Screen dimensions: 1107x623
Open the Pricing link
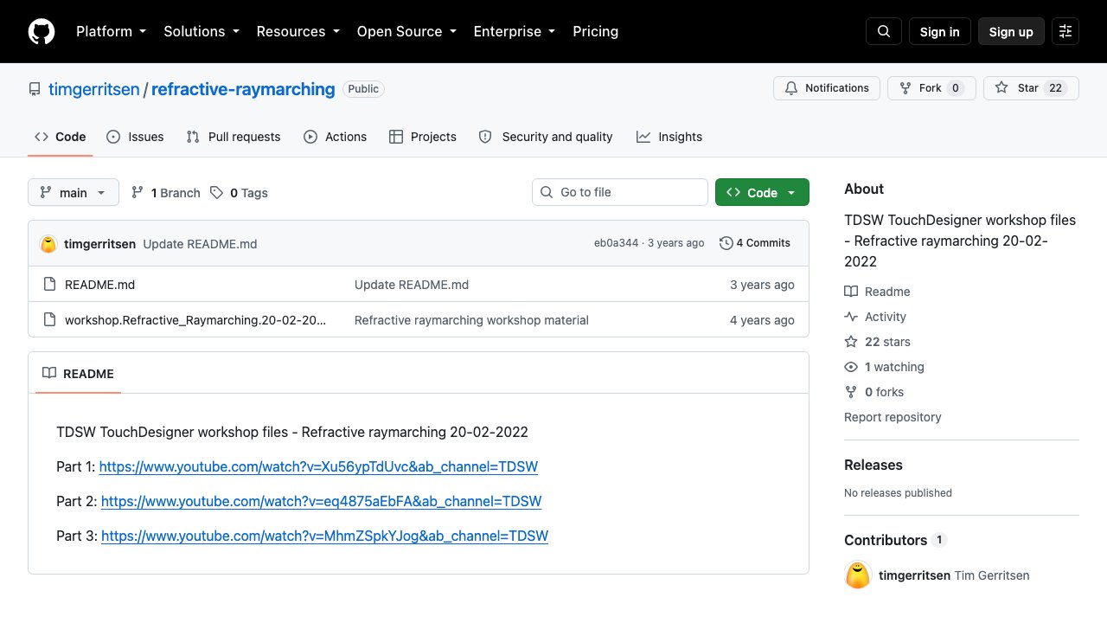pyautogui.click(x=596, y=31)
